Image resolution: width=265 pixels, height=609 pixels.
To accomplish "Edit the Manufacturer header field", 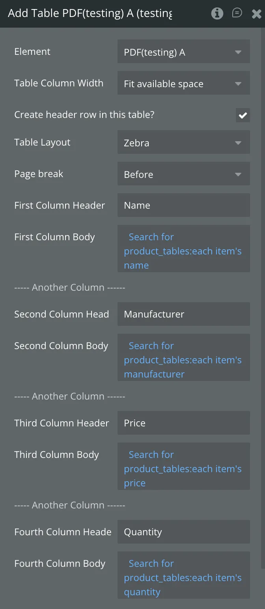I will coord(184,314).
